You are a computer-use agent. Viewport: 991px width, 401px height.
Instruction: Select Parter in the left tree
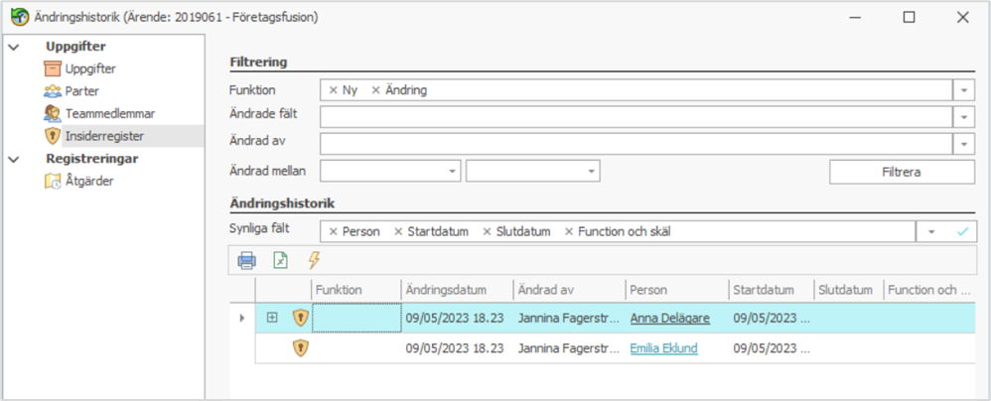[81, 91]
